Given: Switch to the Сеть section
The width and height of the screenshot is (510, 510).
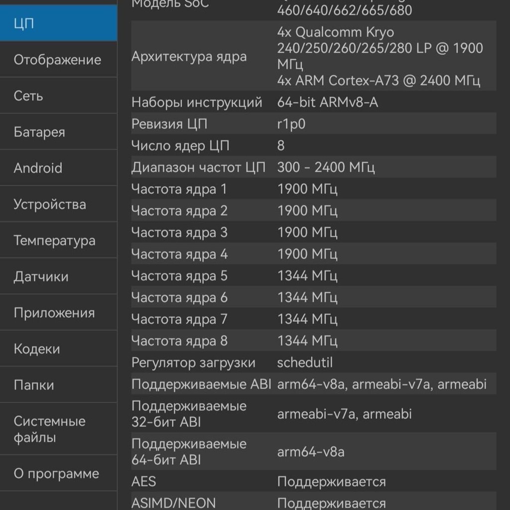Looking at the screenshot, I should click(x=59, y=96).
